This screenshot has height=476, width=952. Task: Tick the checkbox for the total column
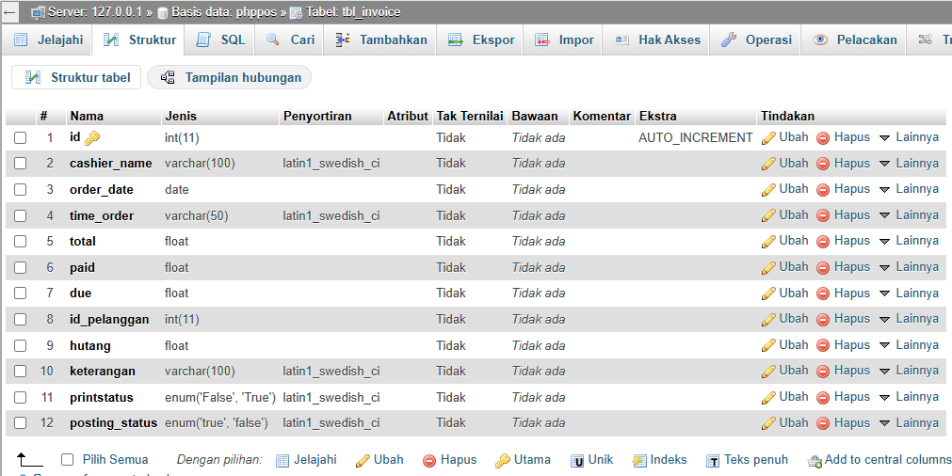[20, 242]
